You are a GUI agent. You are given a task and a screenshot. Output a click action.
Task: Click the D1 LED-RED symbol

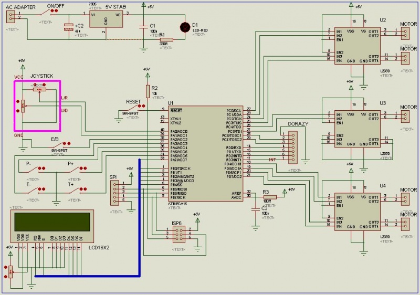pyautogui.click(x=184, y=26)
